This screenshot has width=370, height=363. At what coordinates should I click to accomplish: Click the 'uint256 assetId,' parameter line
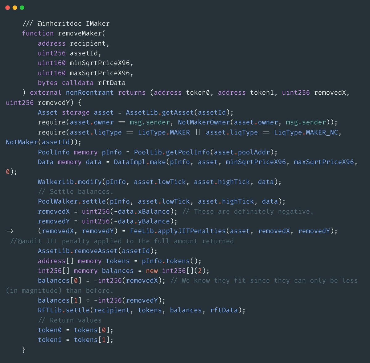click(70, 53)
